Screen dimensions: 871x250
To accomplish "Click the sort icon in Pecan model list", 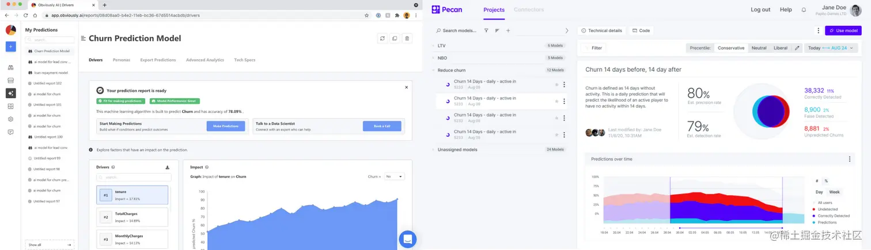I will coord(497,30).
